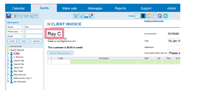Open the Name search type dropdown
198x96 pixels.
pyautogui.click(x=15, y=27)
